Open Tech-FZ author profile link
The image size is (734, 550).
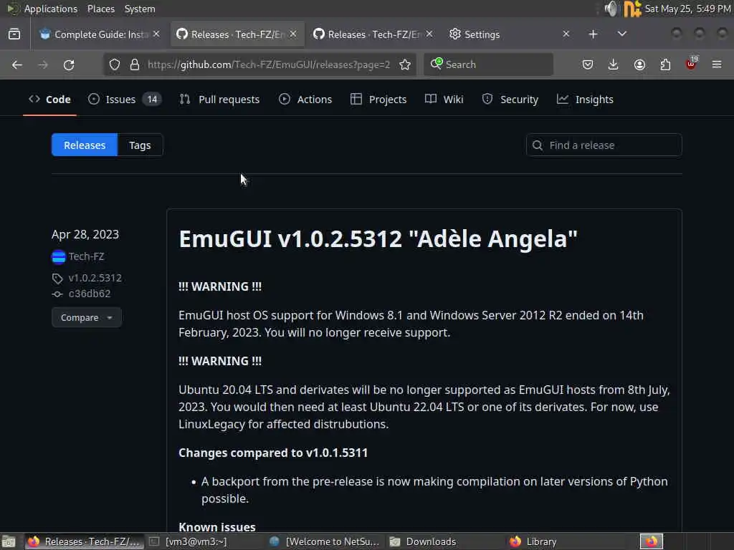coord(86,256)
